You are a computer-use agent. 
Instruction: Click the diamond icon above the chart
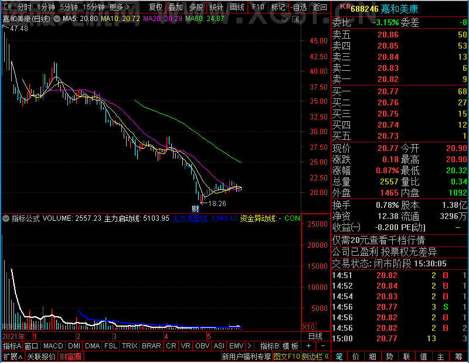click(285, 19)
